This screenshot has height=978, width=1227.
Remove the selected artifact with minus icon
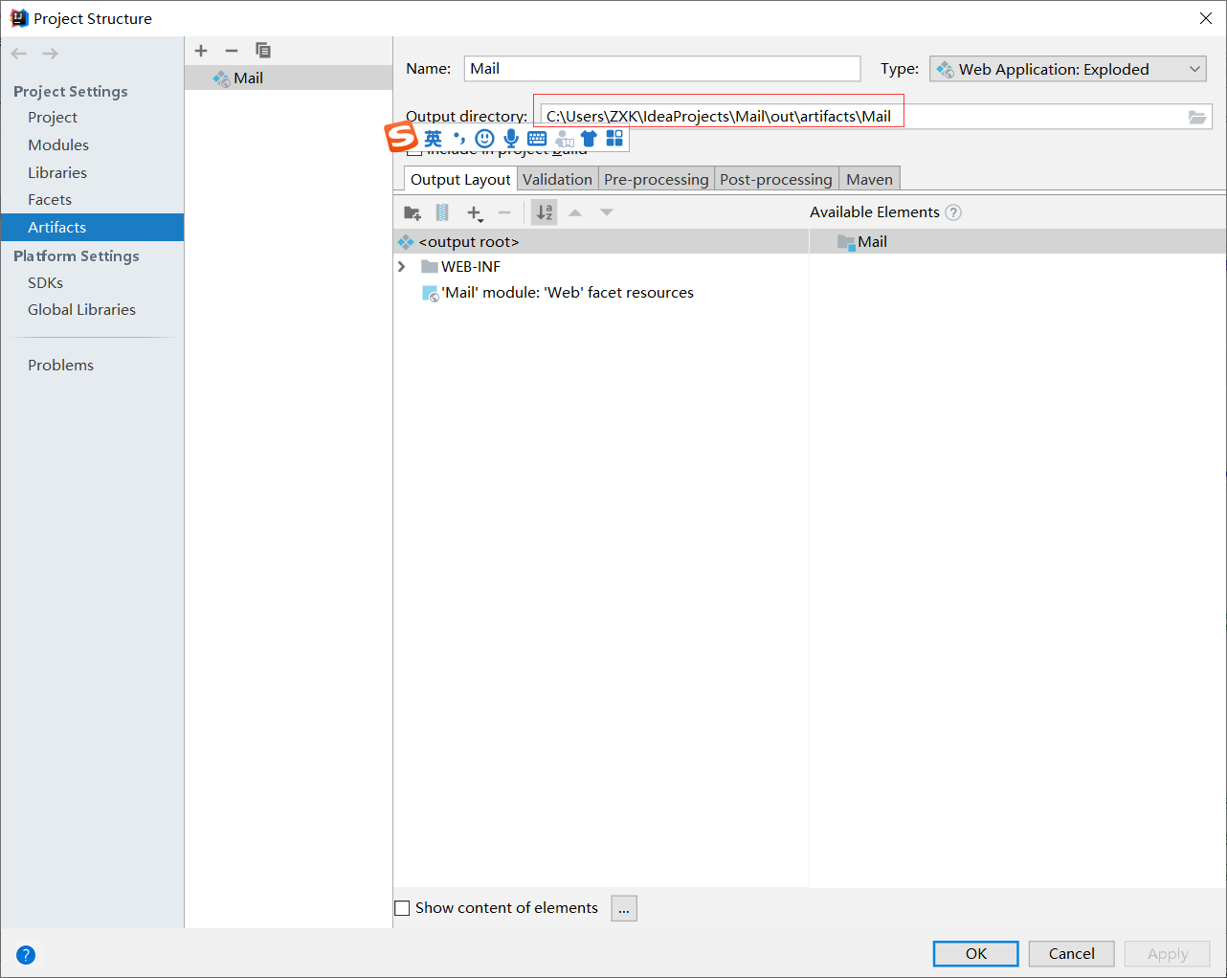point(232,51)
